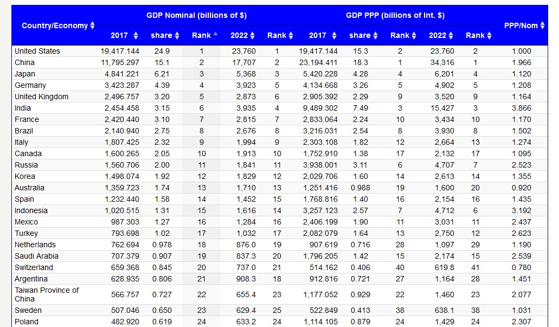
Task: Sort by PPP/Nom ratio column arrows
Action: tap(543, 25)
